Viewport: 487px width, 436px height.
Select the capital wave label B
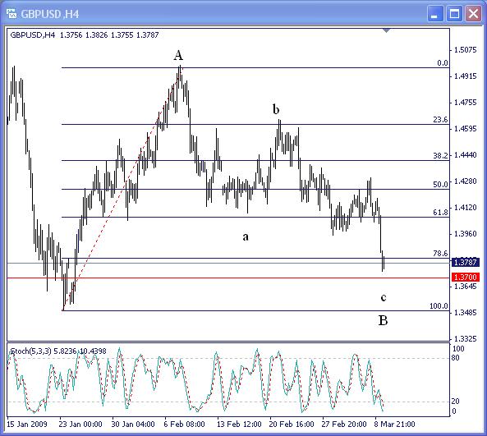pyautogui.click(x=383, y=320)
